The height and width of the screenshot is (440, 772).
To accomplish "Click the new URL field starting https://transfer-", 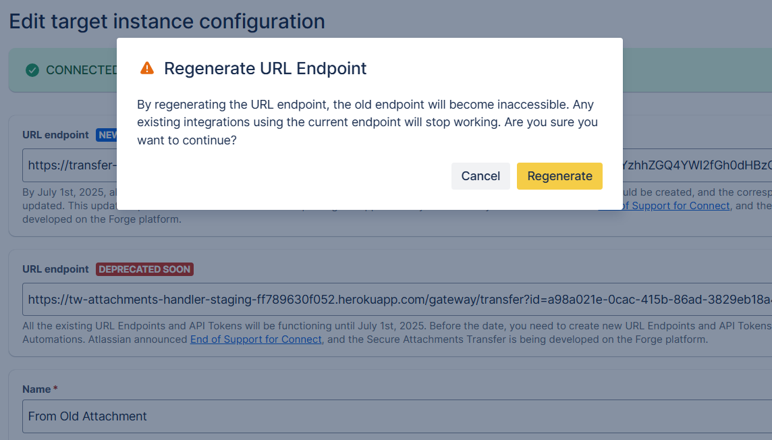I will coord(70,165).
